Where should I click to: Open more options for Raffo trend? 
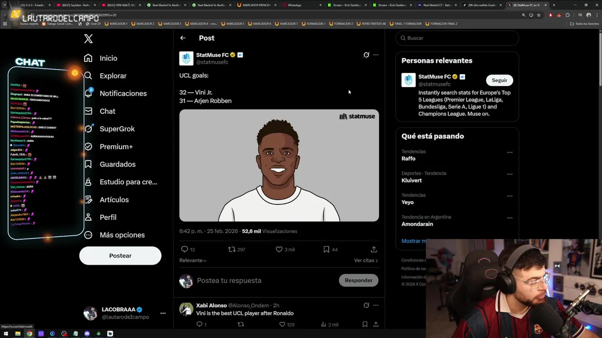[510, 152]
